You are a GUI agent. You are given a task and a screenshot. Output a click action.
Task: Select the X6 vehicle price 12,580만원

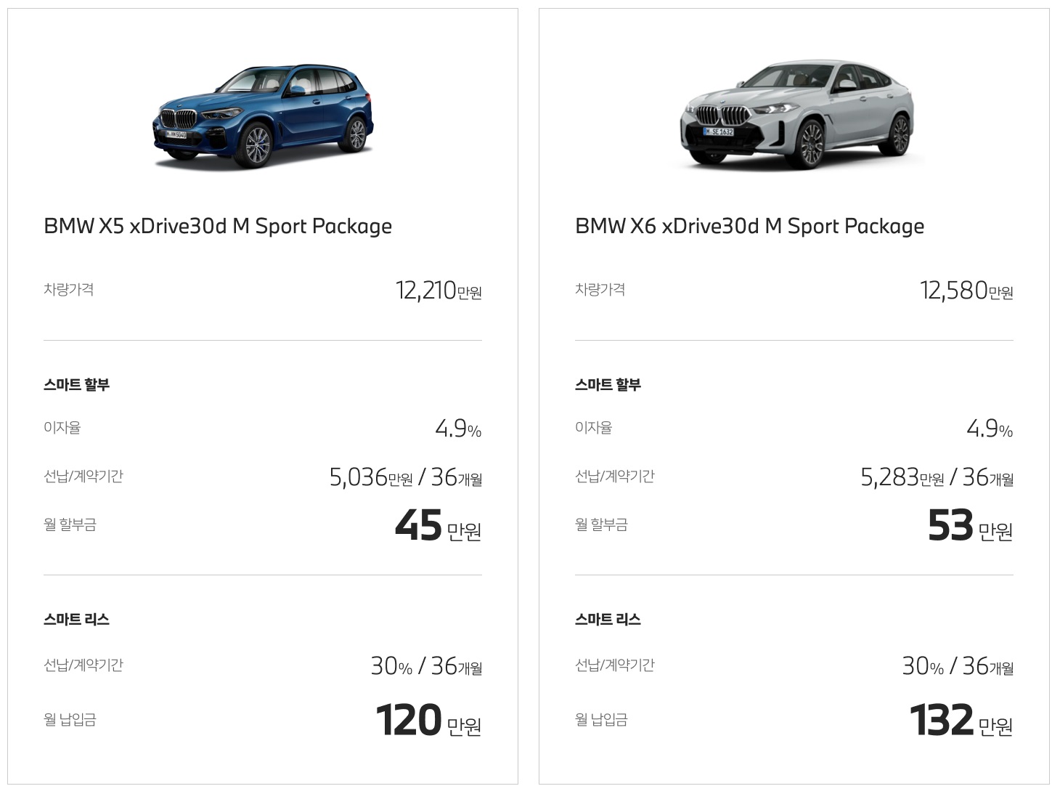tap(966, 291)
